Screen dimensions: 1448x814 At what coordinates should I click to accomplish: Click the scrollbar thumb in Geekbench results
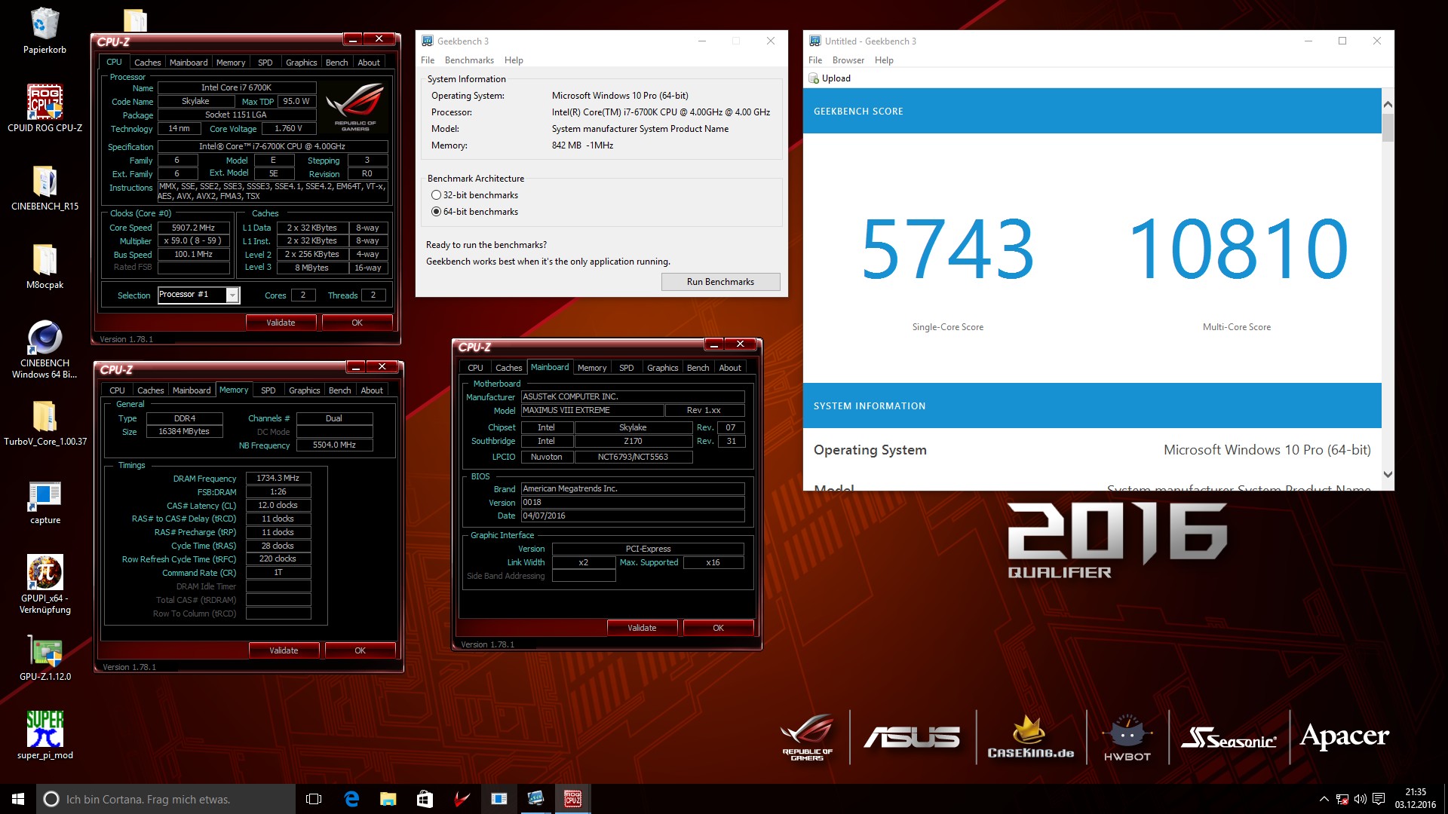pyautogui.click(x=1388, y=127)
